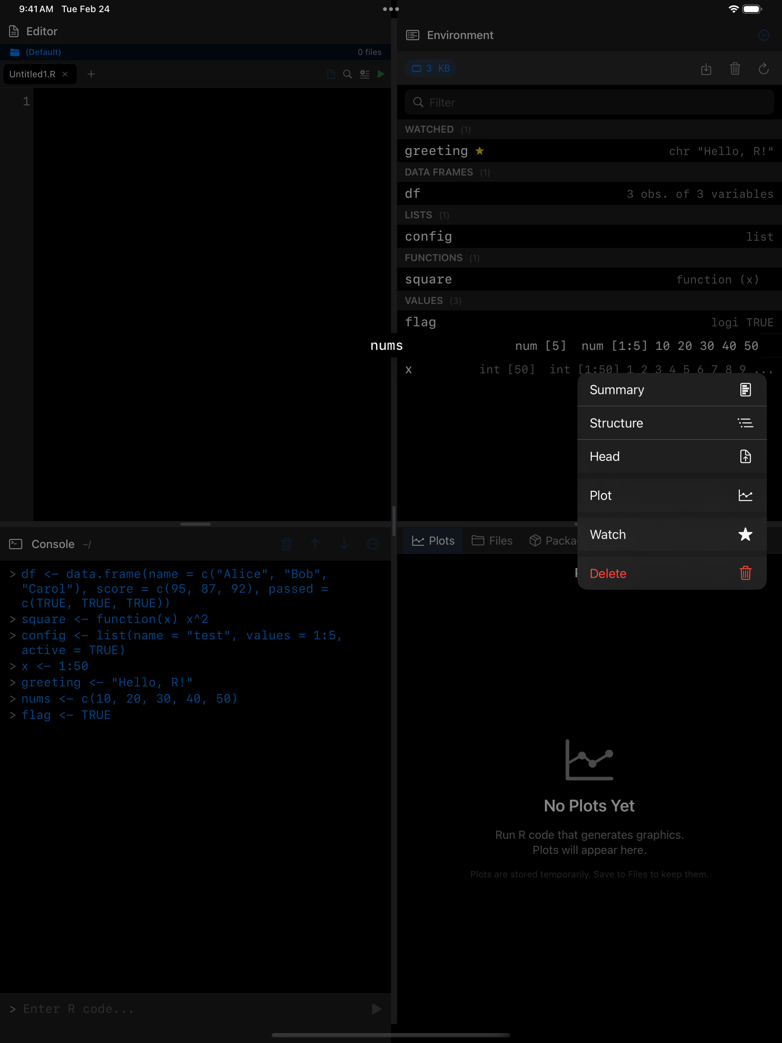
Task: Choose Summary from the nums context menu
Action: [672, 390]
